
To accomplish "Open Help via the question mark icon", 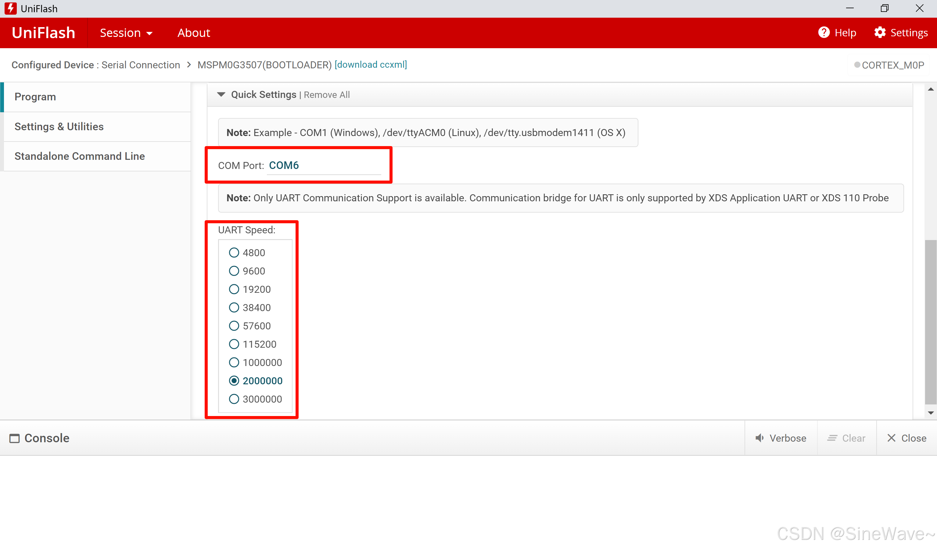I will [x=824, y=32].
